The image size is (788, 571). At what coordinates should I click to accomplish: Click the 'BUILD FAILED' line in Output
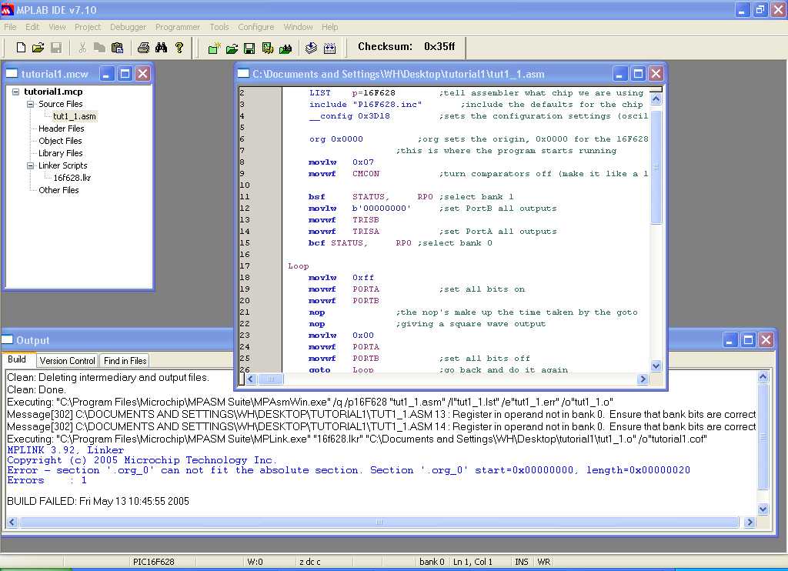pyautogui.click(x=98, y=501)
